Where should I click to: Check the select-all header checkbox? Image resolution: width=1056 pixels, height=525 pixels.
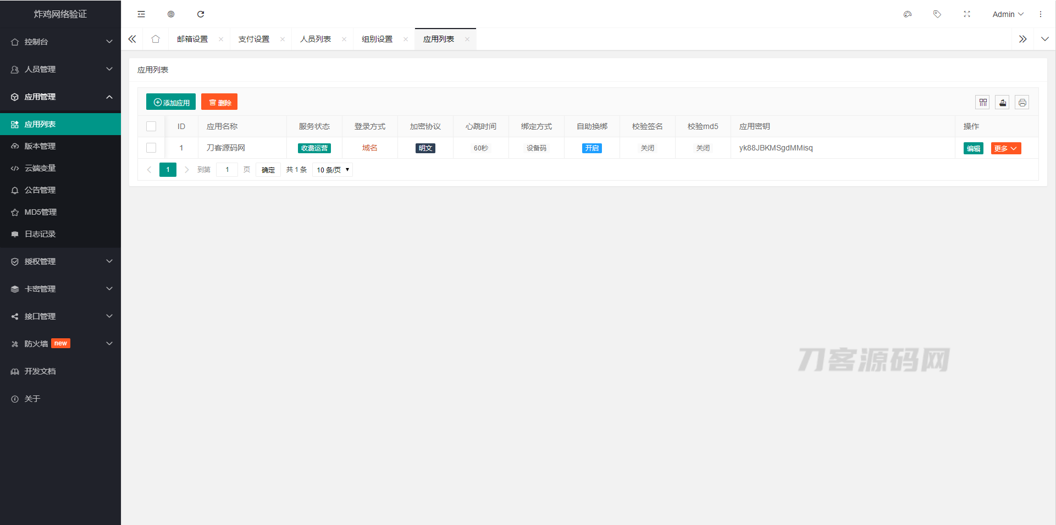tap(151, 126)
